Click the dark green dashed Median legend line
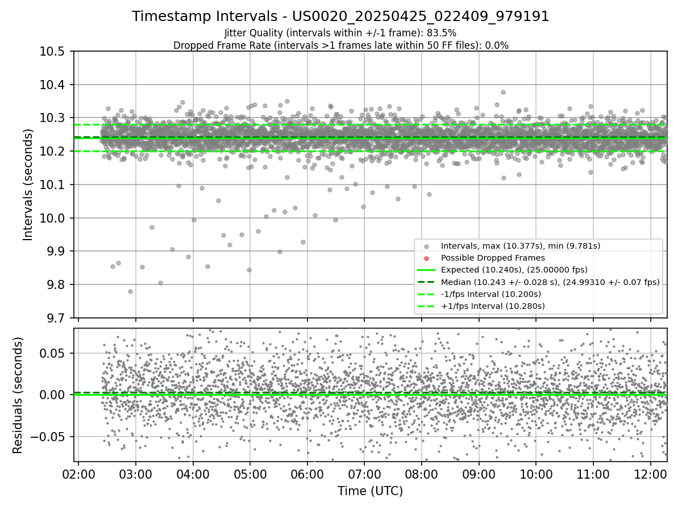 426,282
